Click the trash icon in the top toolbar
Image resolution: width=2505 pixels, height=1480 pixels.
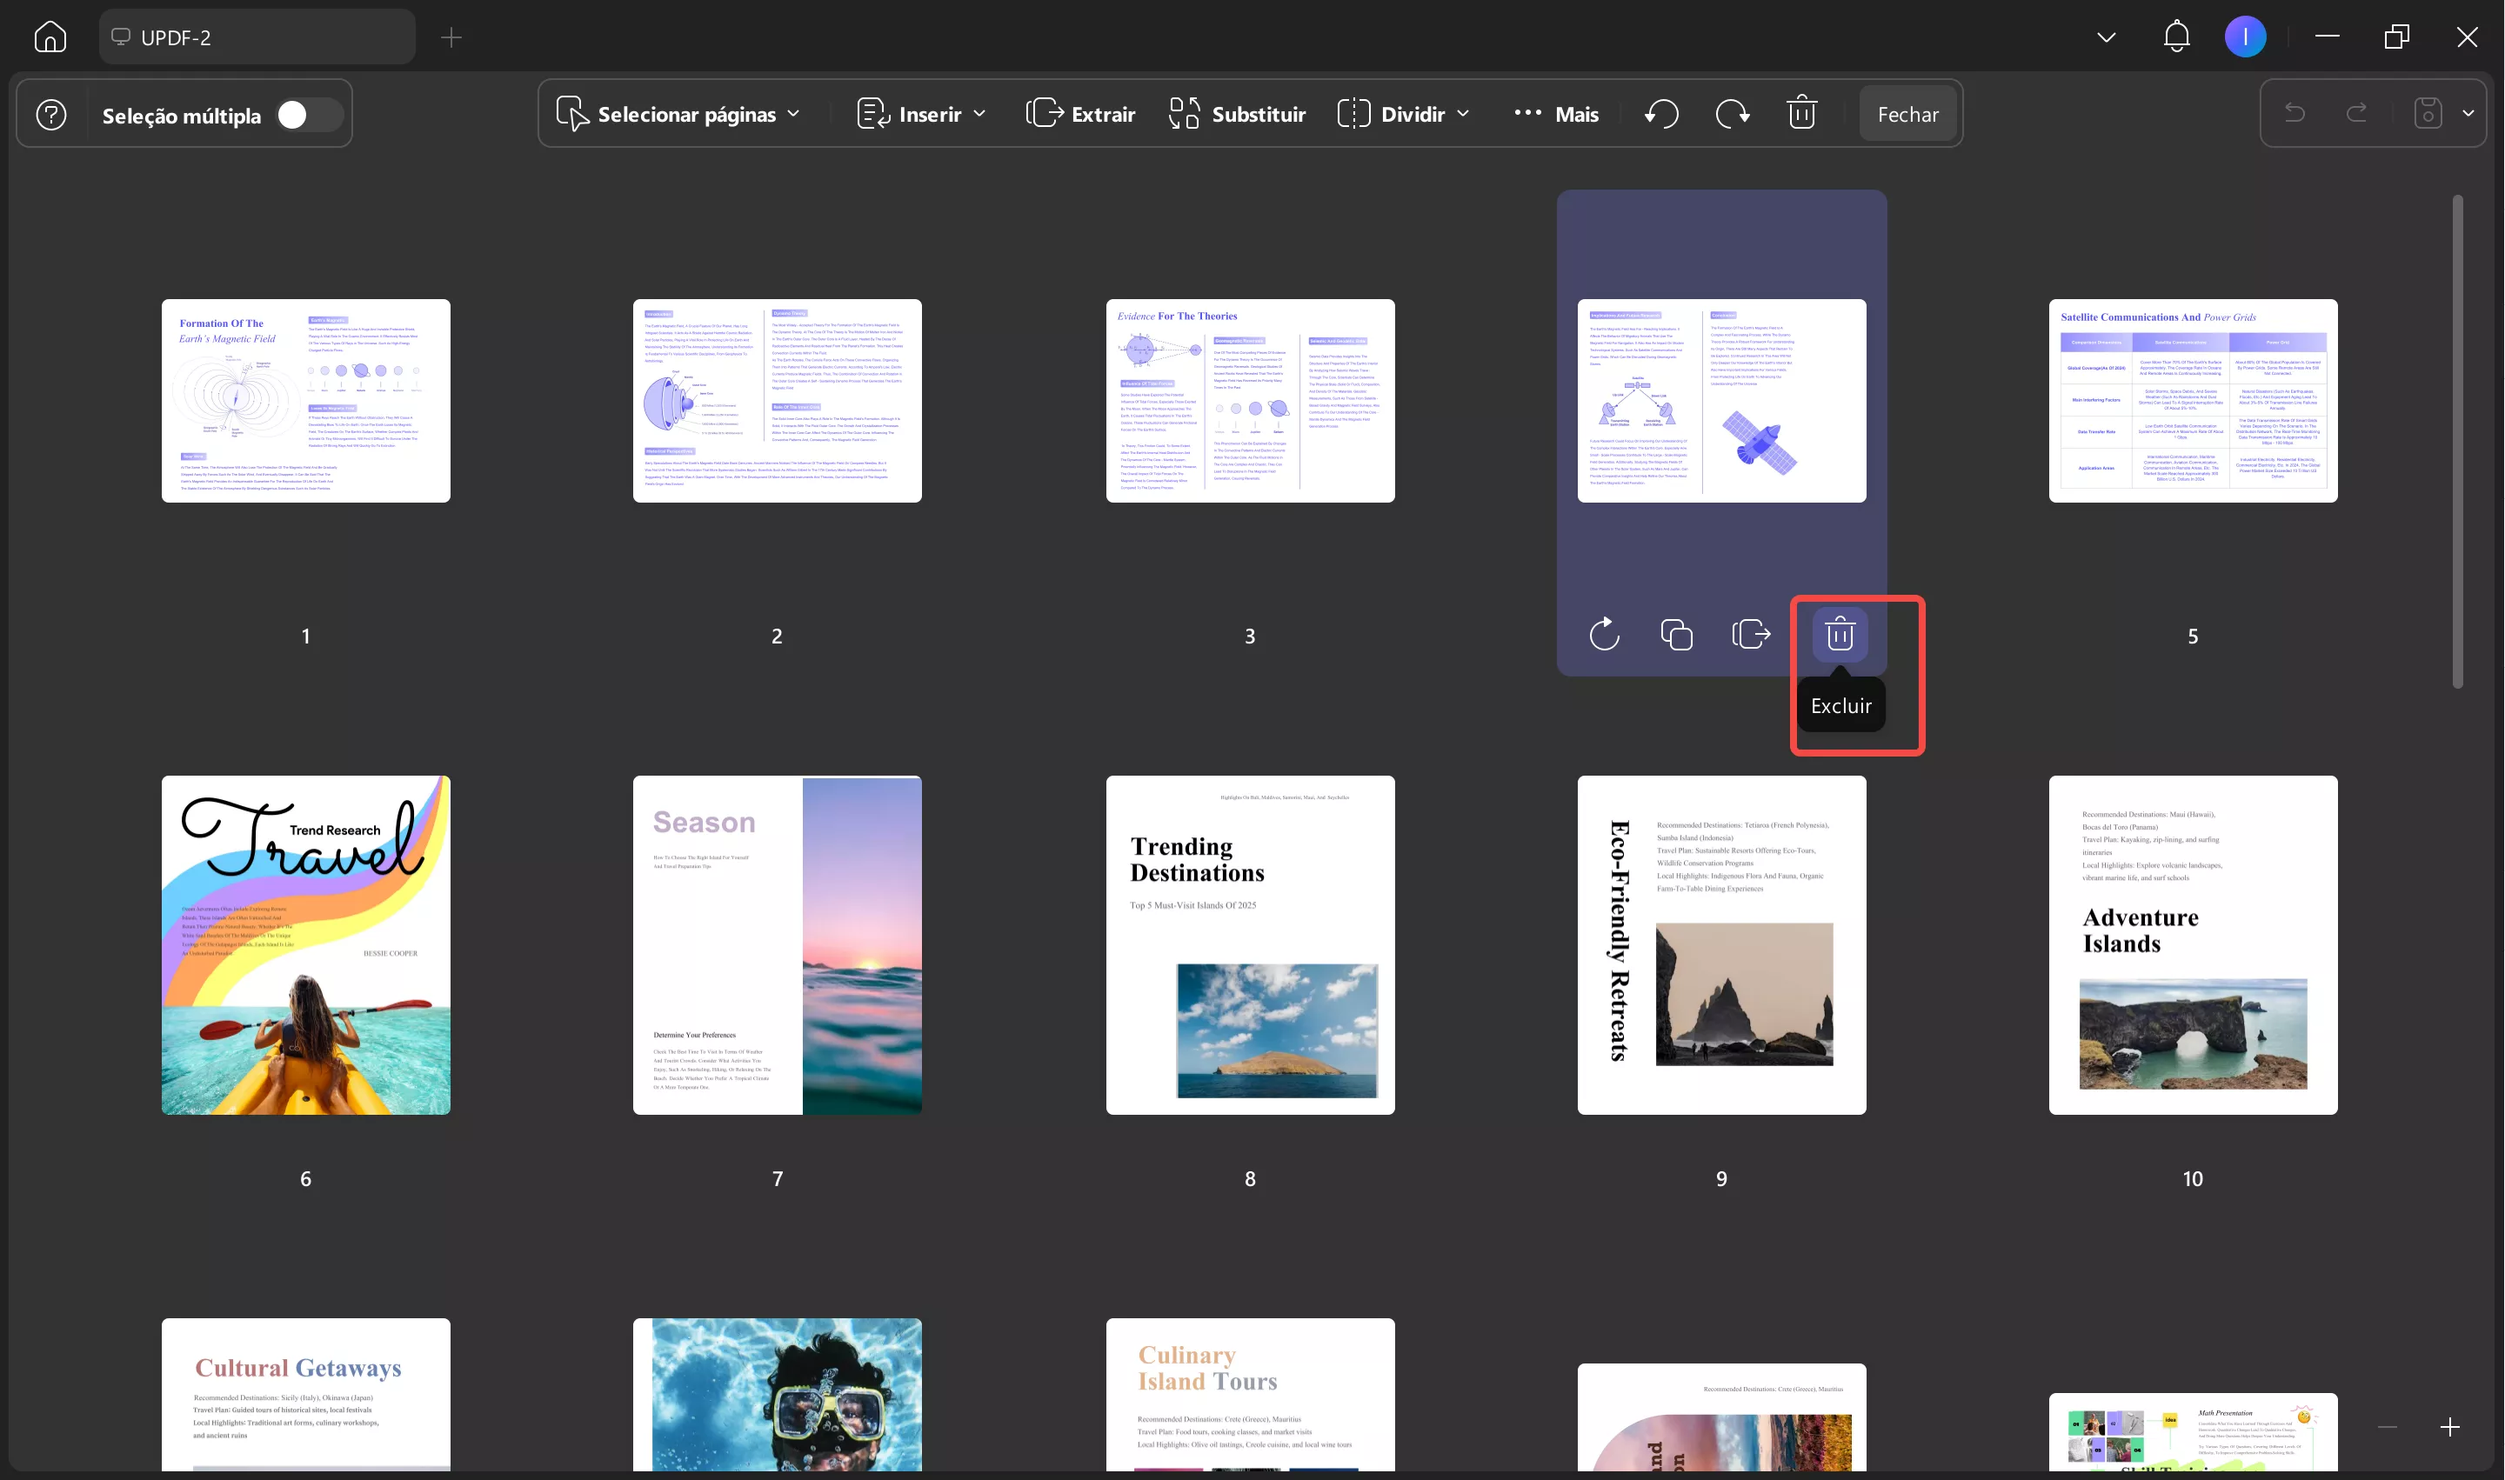click(1801, 114)
